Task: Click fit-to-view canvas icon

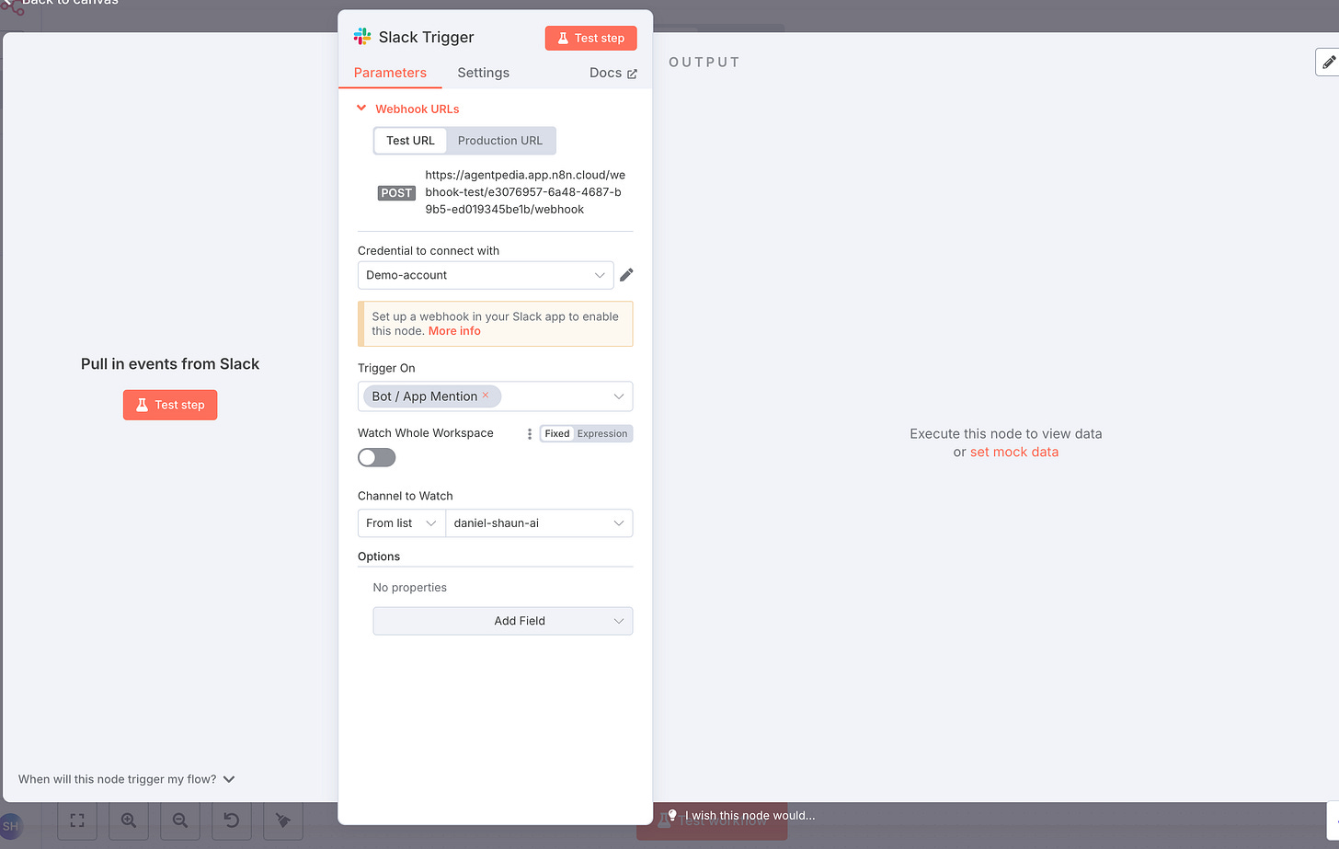Action: pos(77,820)
